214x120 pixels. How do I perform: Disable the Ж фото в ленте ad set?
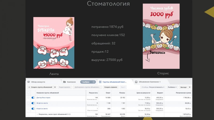click(x=33, y=103)
